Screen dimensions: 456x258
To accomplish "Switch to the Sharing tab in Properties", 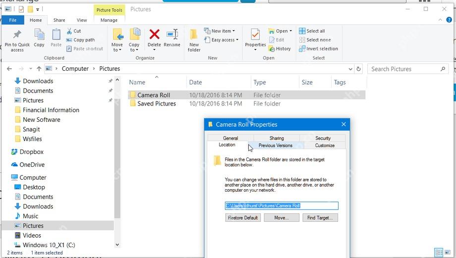I will tap(277, 138).
